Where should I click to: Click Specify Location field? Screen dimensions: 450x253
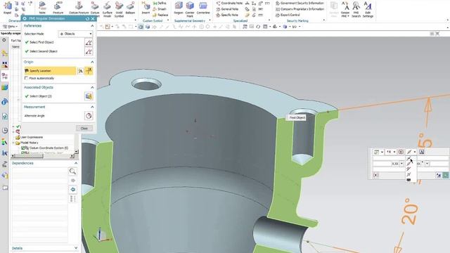pyautogui.click(x=50, y=71)
